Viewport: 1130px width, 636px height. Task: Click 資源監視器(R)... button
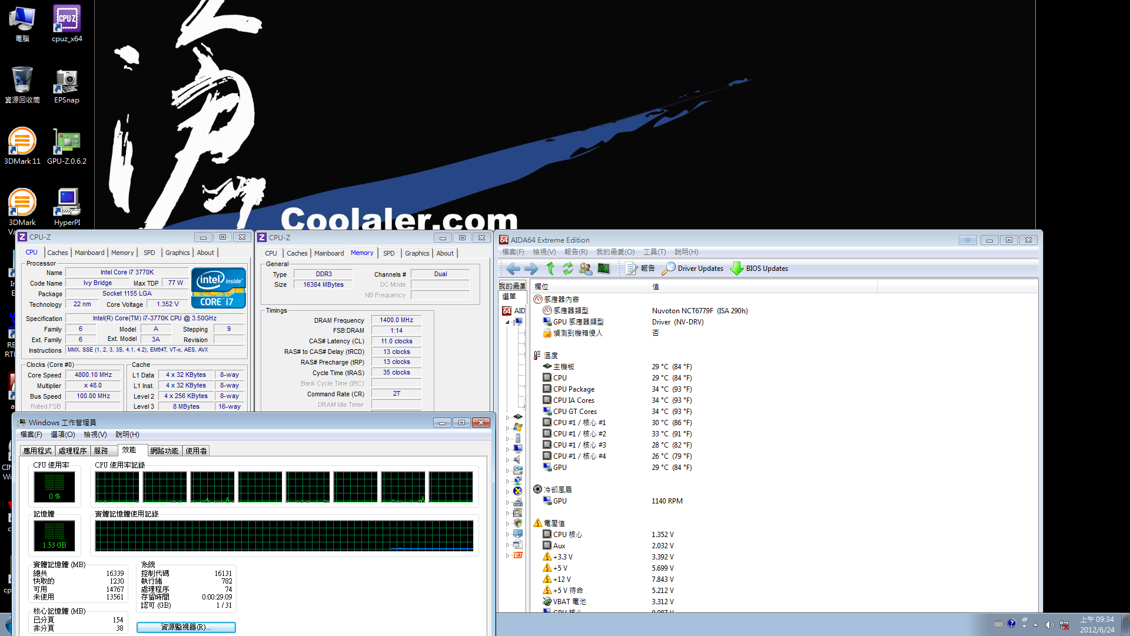point(186,627)
